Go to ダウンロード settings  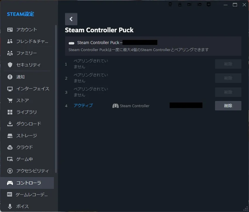27,124
